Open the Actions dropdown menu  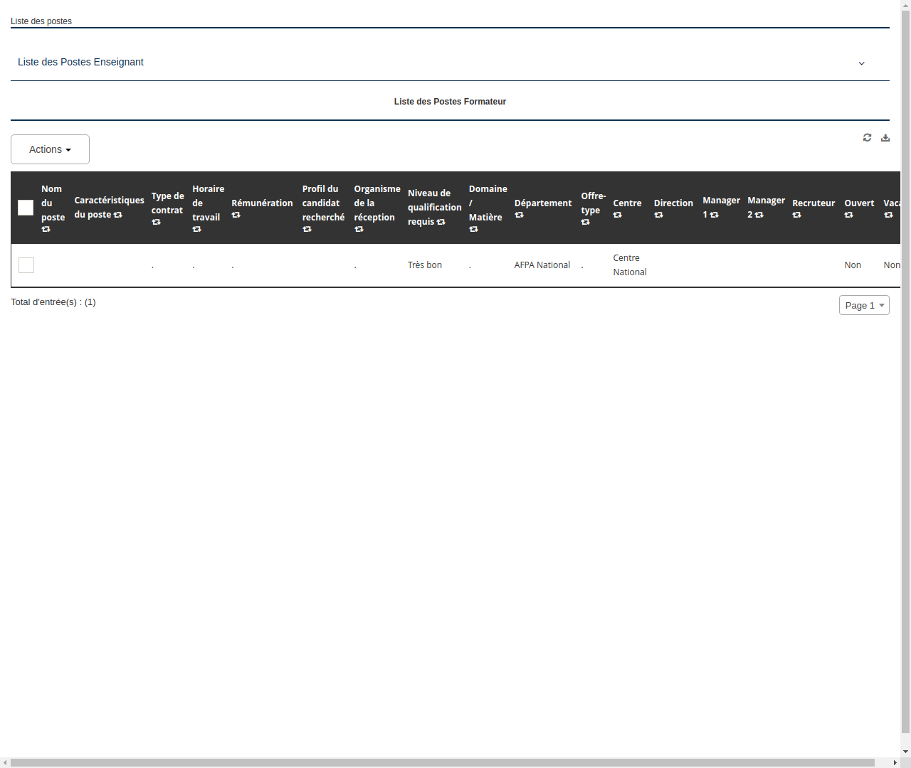(50, 149)
